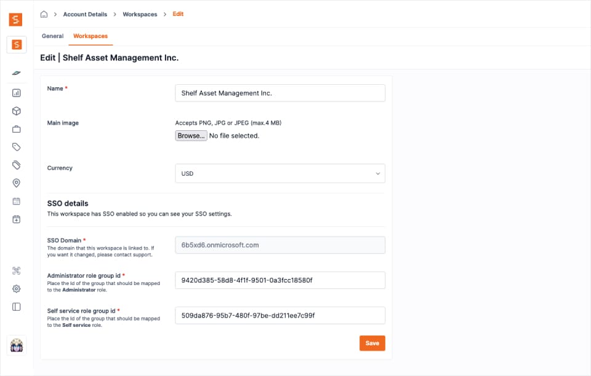
Task: Open the Assets cube icon
Action: [16, 111]
